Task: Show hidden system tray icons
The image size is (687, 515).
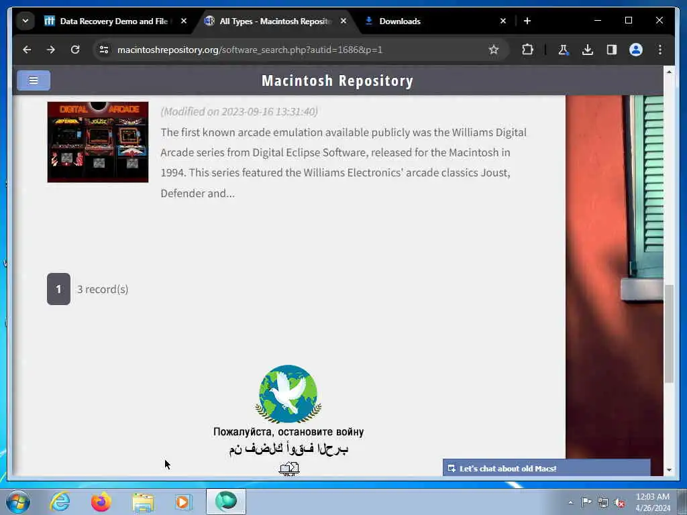Action: click(570, 502)
